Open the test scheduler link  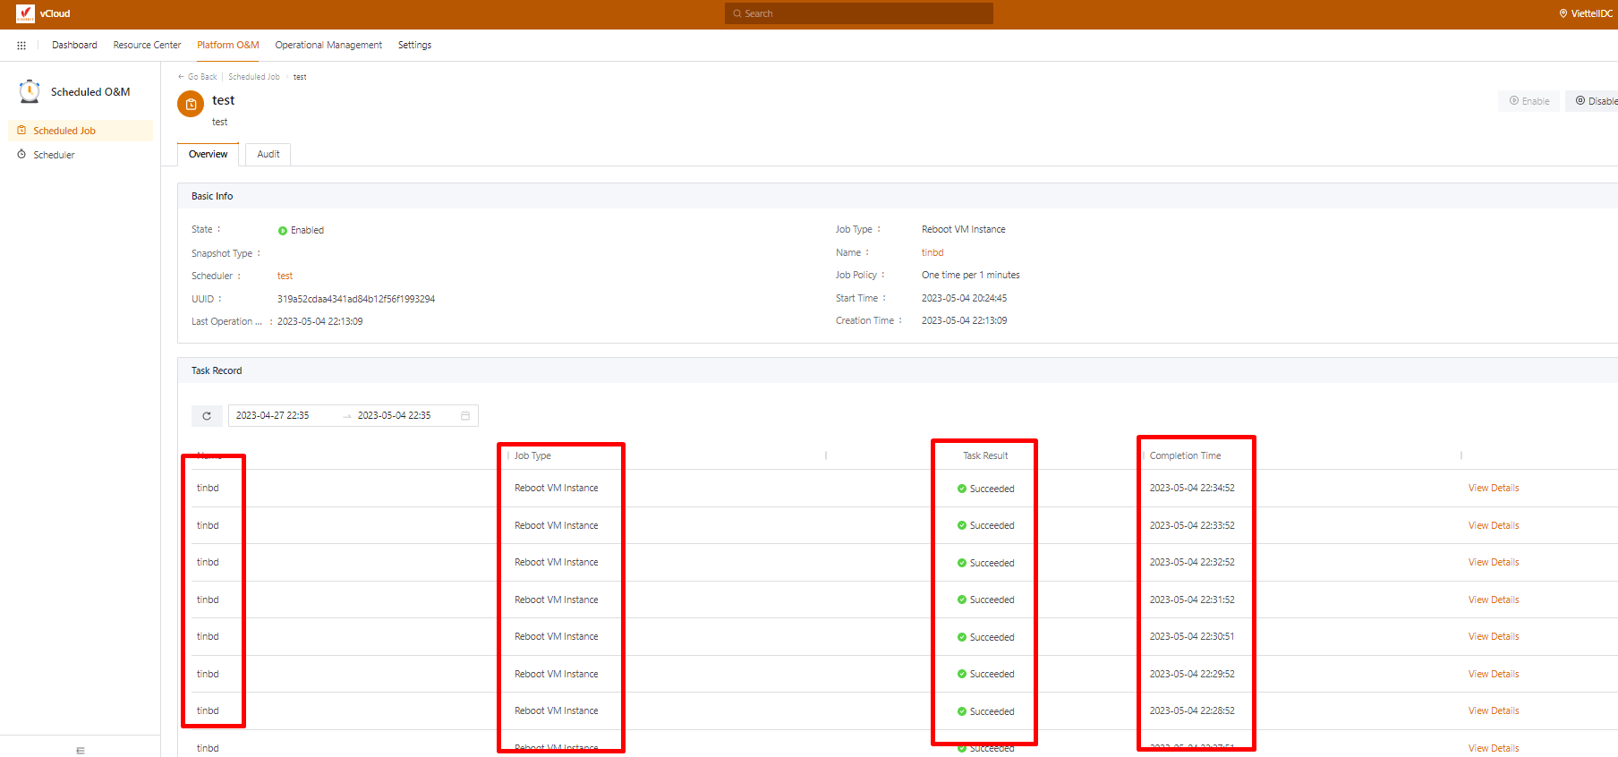[285, 276]
